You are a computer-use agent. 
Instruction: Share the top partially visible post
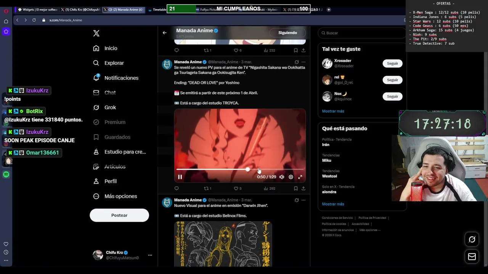[x=303, y=50]
